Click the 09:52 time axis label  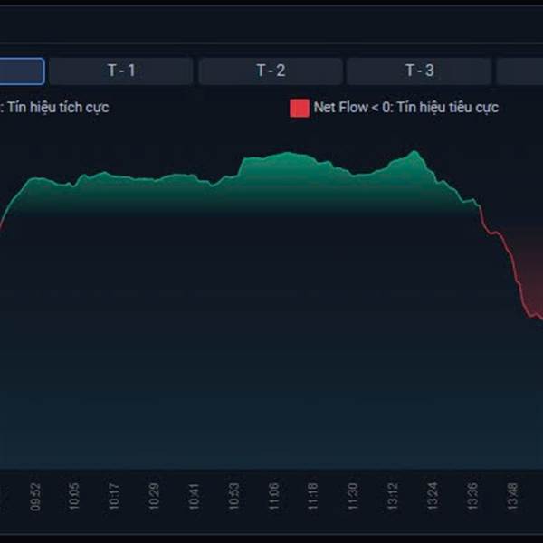[35, 497]
